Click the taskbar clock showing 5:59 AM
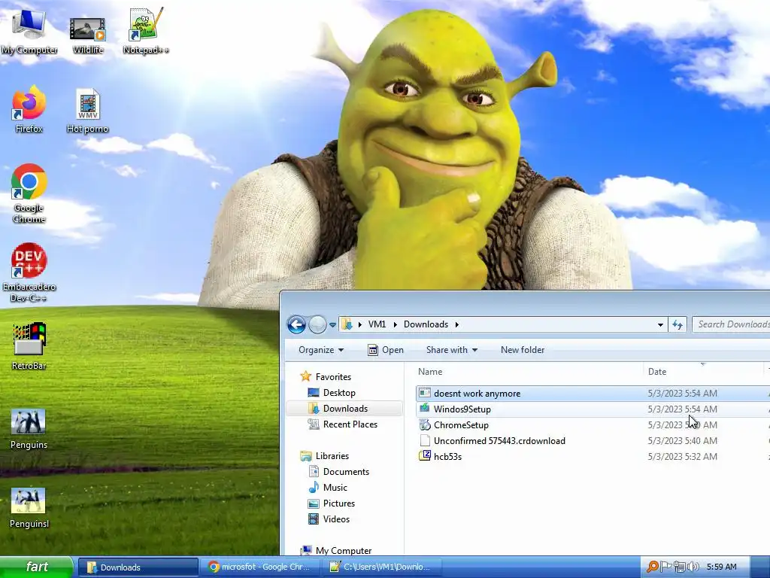 [721, 567]
